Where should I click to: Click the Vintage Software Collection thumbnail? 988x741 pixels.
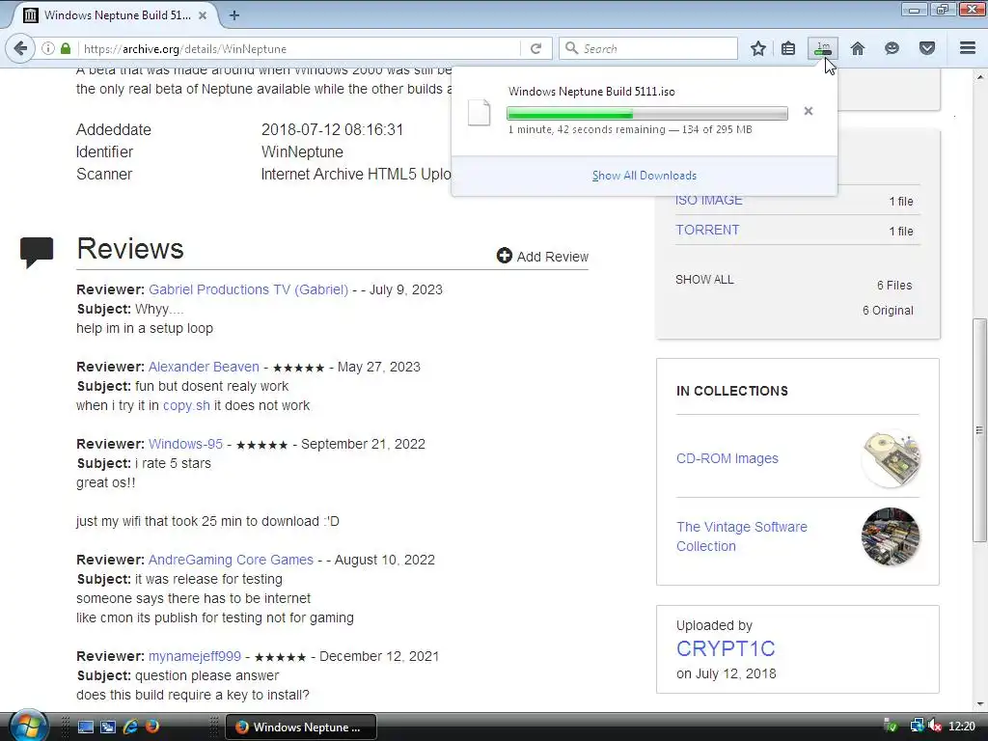click(x=891, y=536)
